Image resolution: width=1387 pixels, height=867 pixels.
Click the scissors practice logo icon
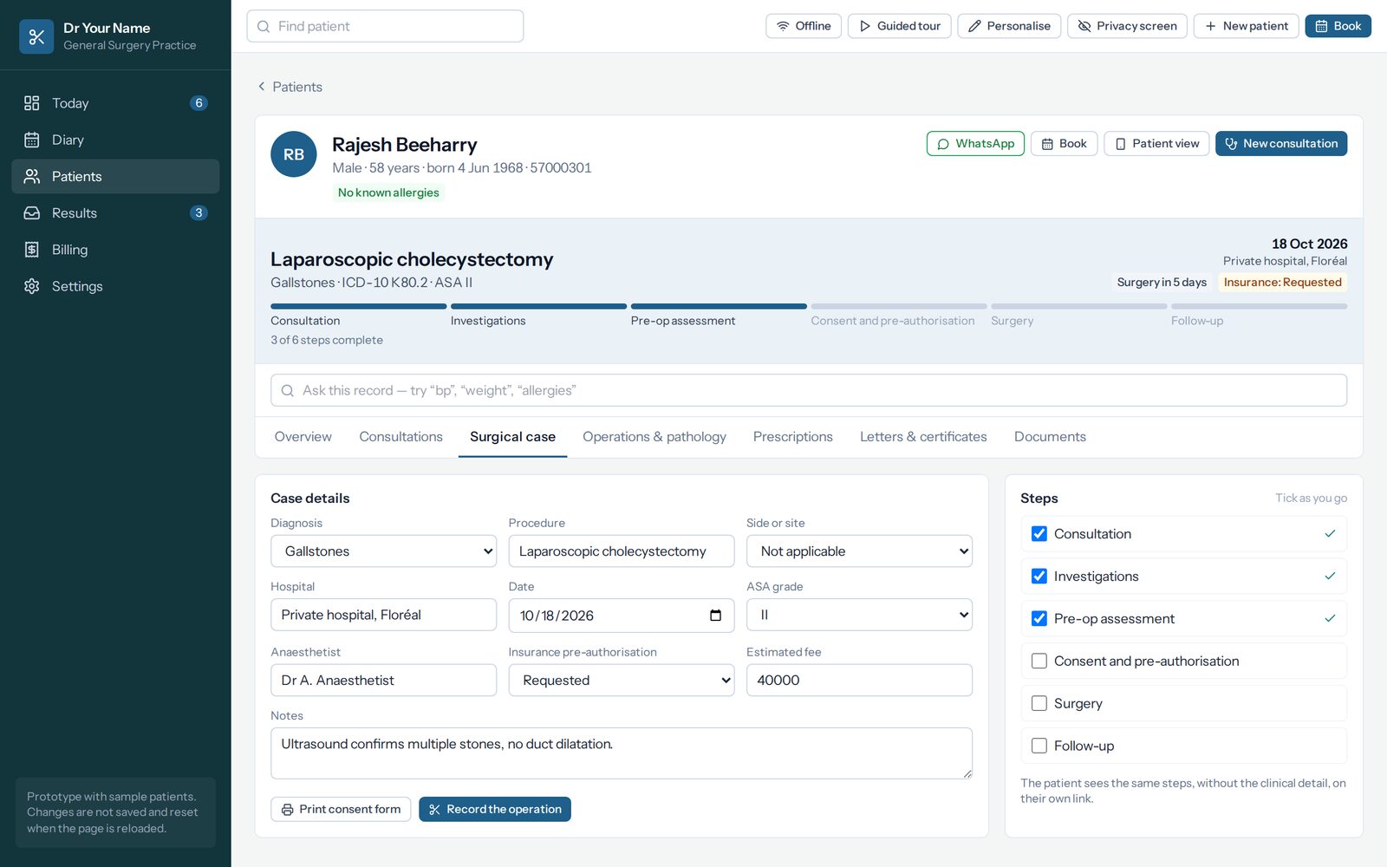[x=36, y=36]
